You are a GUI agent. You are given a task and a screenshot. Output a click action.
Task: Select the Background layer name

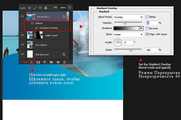click(42, 54)
